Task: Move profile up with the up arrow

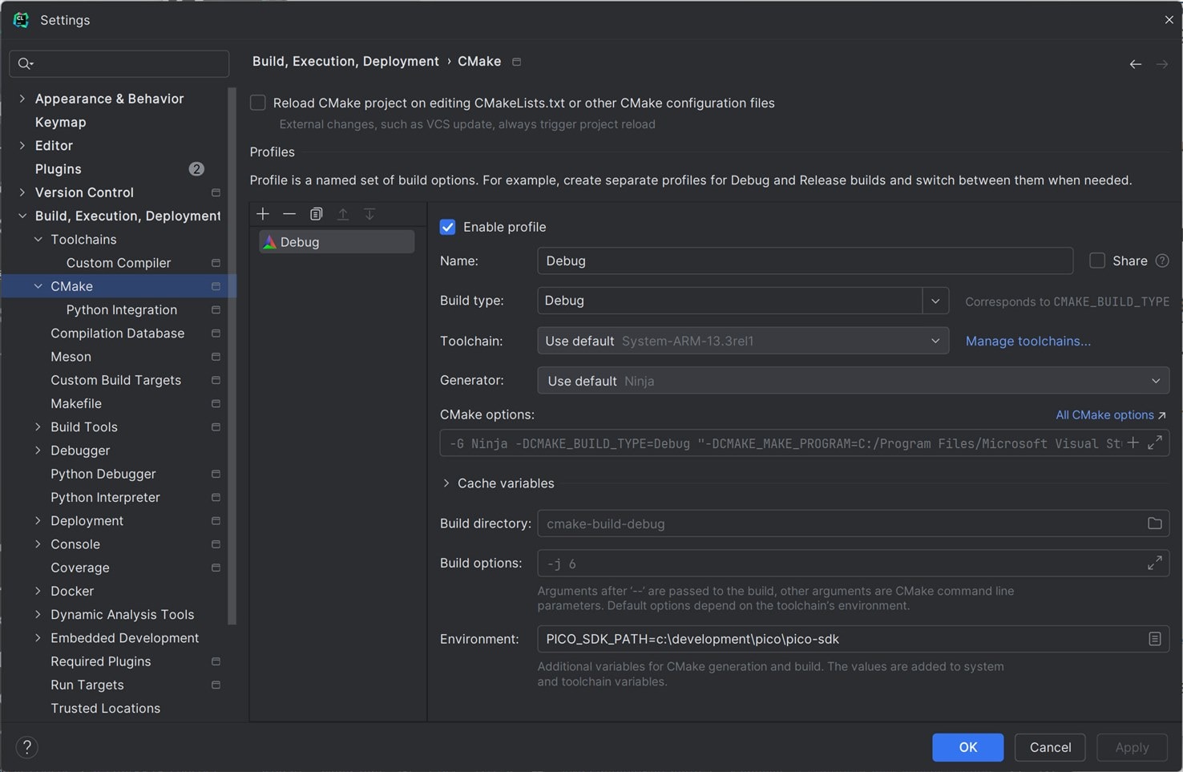Action: (x=343, y=214)
